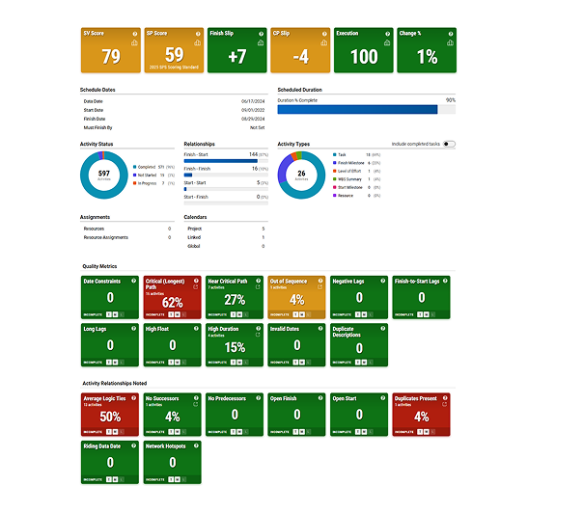Click the Finish Milestone legend color swatch
The image size is (583, 513).
point(335,163)
